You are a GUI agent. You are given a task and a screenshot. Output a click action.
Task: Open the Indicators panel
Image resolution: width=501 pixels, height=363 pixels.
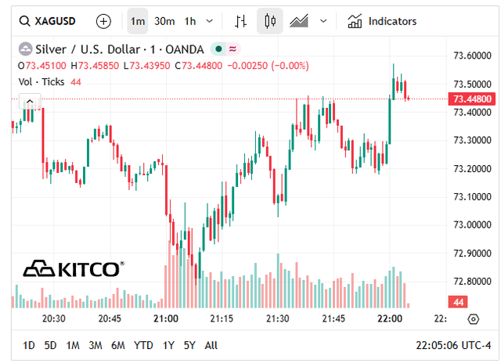coord(383,21)
